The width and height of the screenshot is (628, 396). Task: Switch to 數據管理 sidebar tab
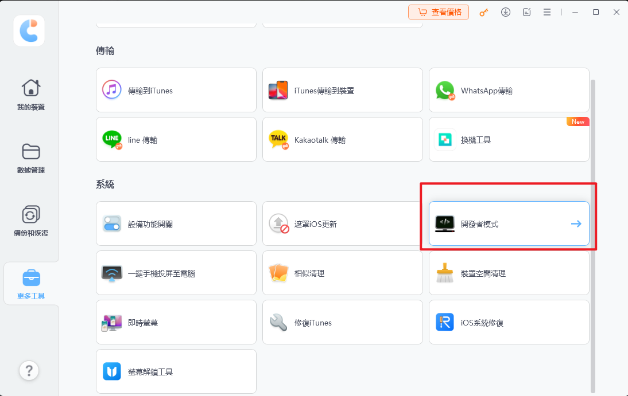(x=30, y=158)
